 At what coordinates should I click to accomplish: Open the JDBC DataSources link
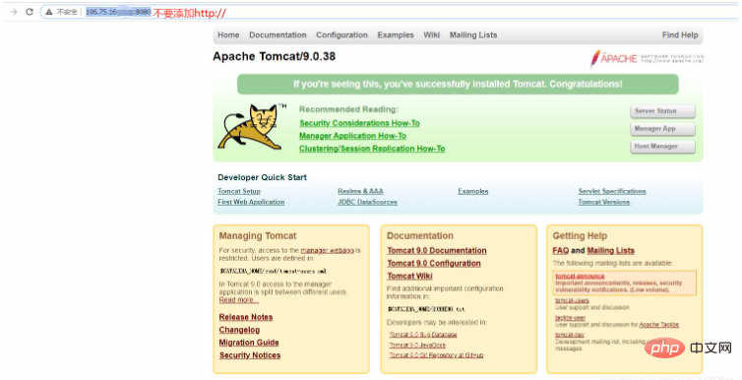click(367, 202)
